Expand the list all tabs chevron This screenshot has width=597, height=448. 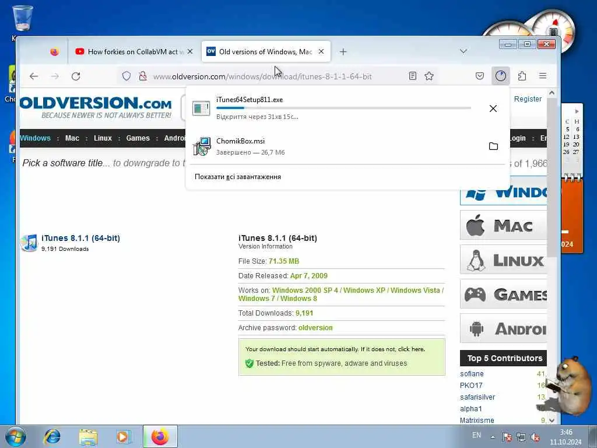point(463,51)
